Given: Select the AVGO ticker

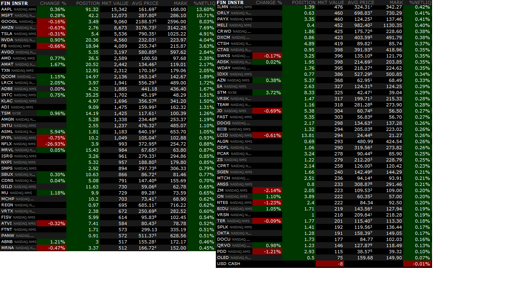Looking at the screenshot, I should 7,52.
